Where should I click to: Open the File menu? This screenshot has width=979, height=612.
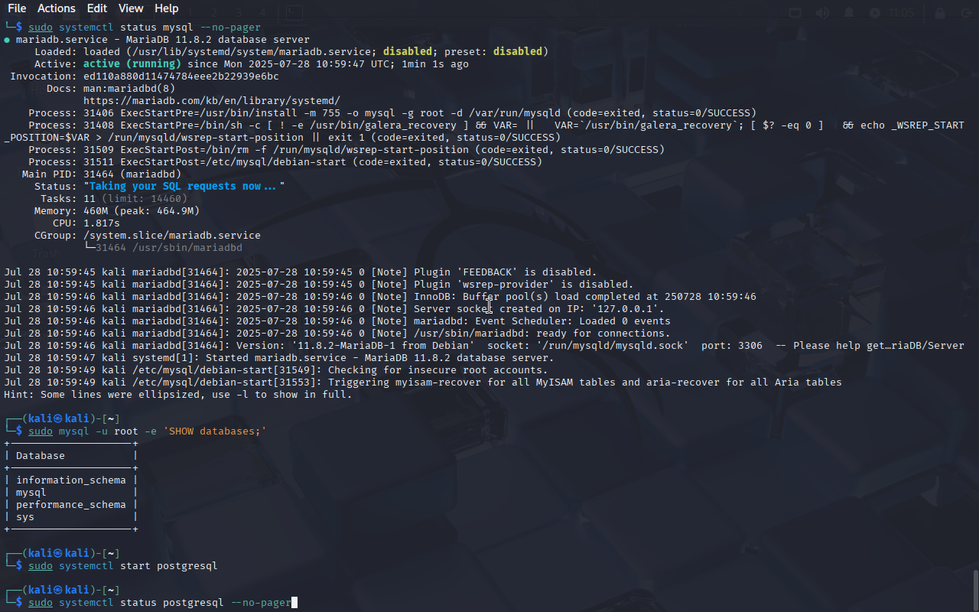[x=17, y=8]
